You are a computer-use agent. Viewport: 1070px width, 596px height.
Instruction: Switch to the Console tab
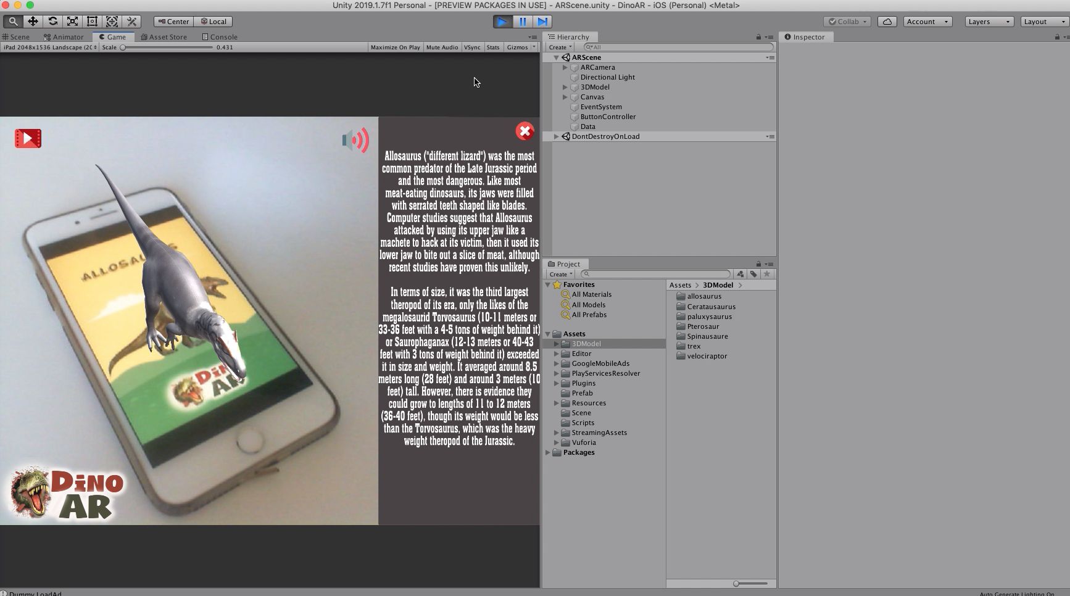click(220, 37)
